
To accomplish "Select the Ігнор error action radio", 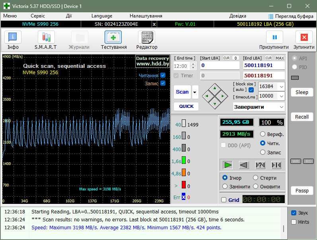I will [225, 177].
